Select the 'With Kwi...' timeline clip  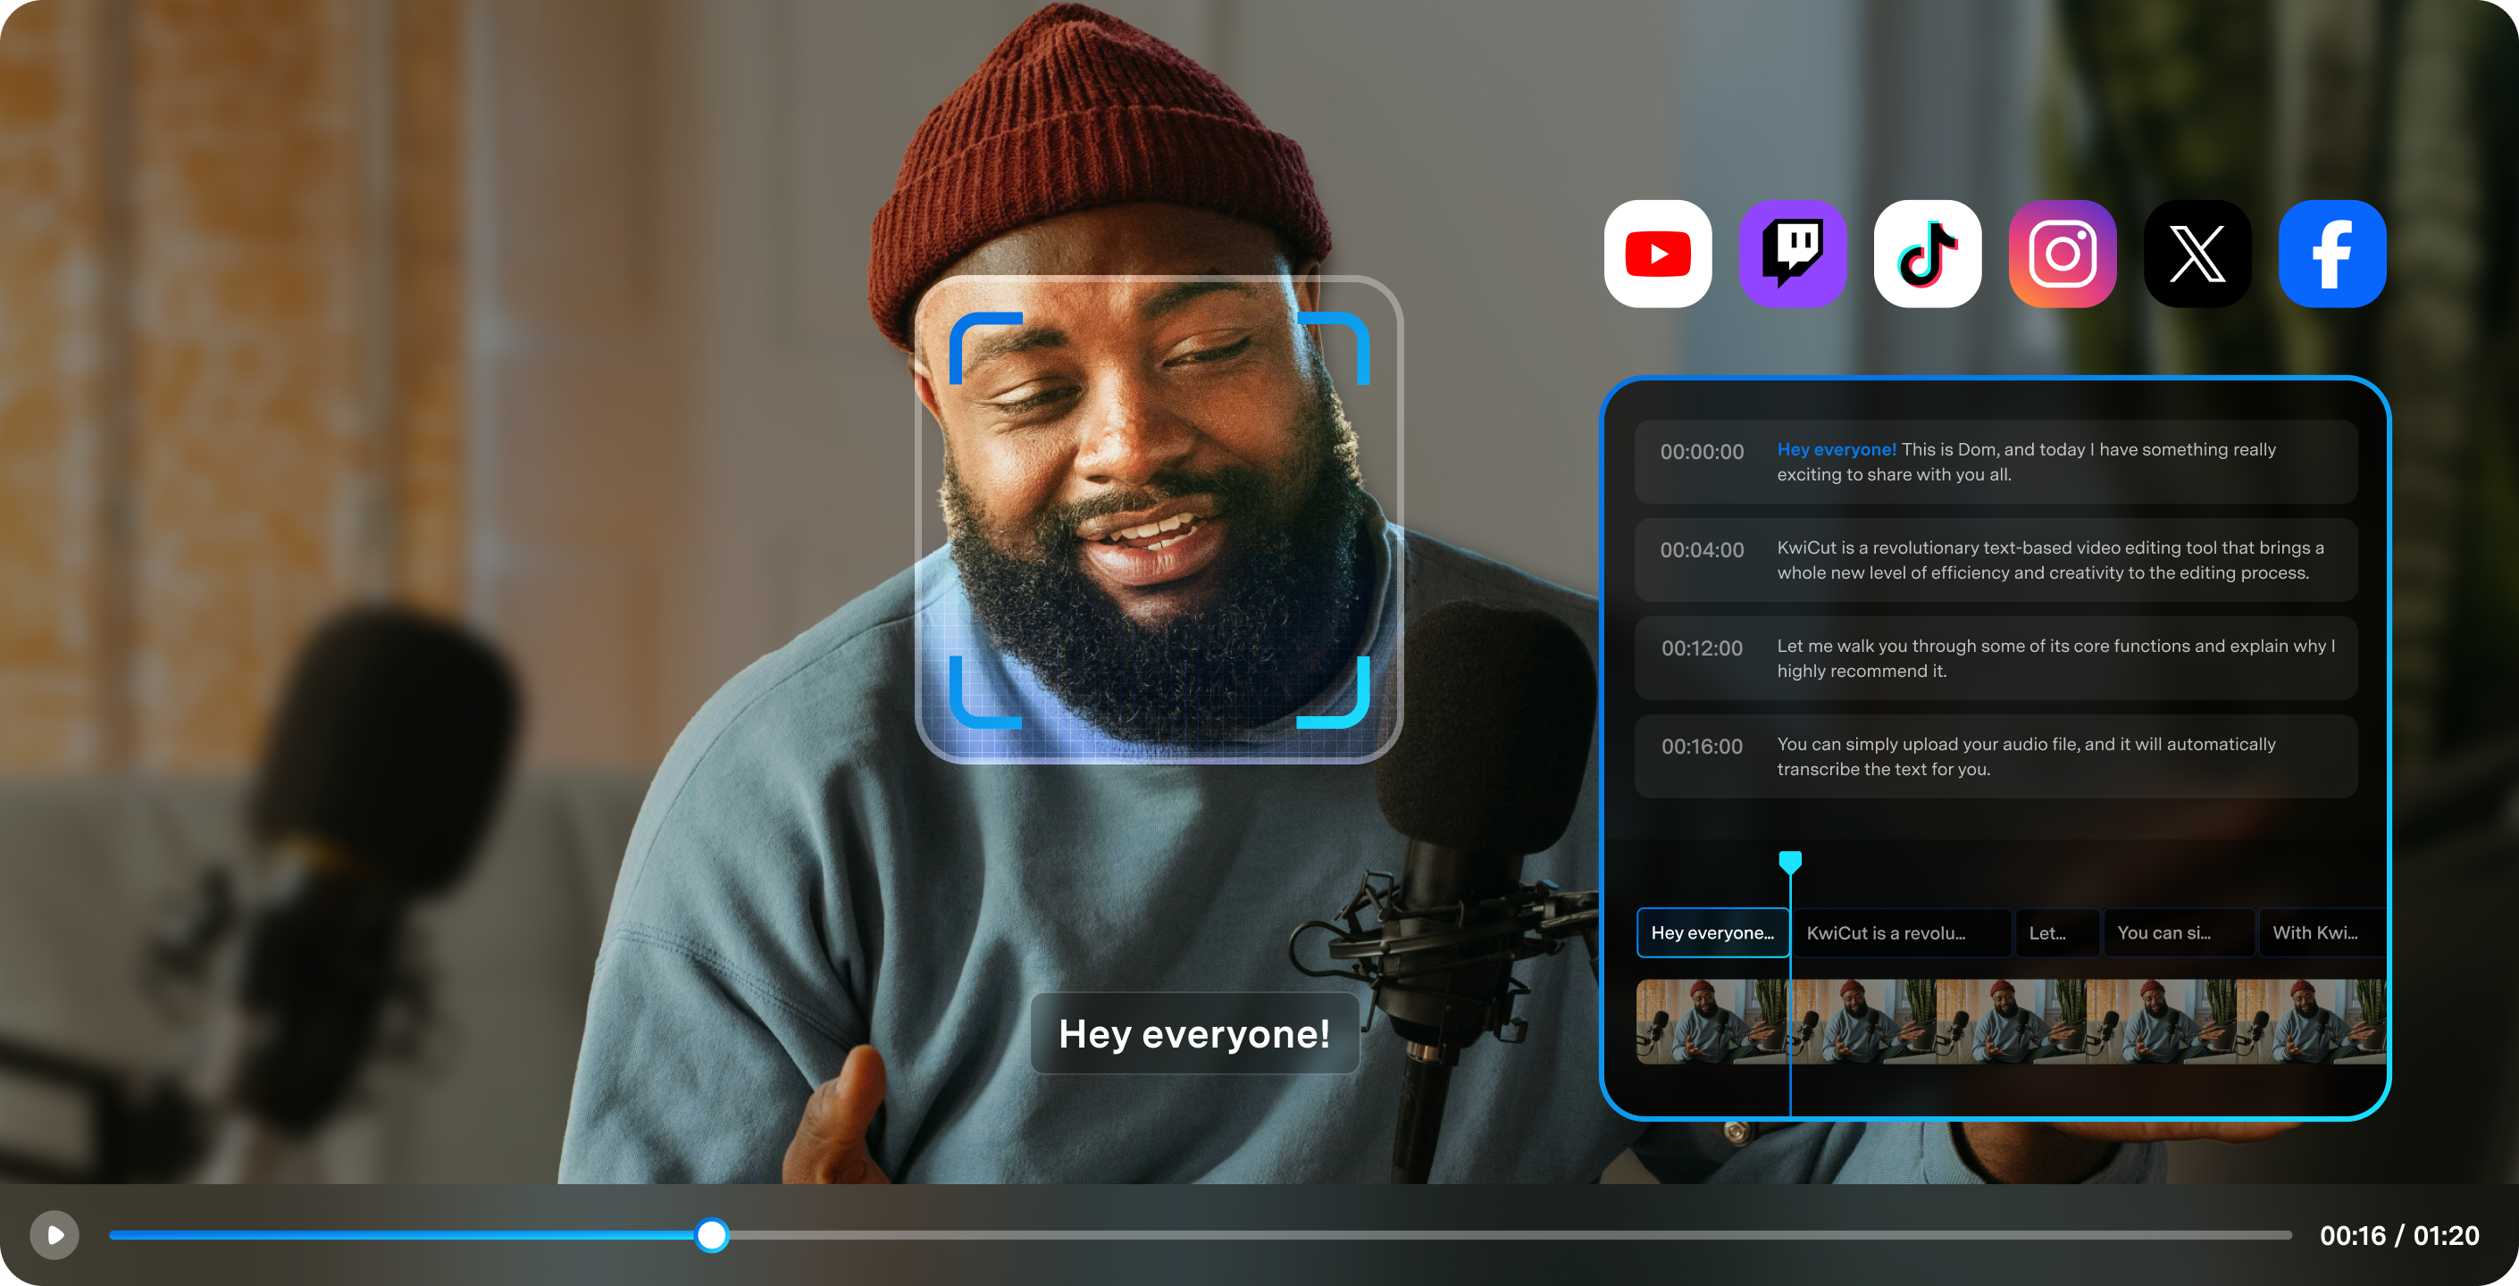(x=2322, y=933)
